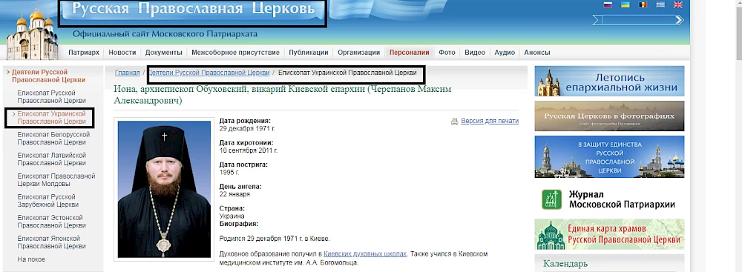742x272 pixels.
Task: Open Летопись епархиальной жизни banner
Action: [x=609, y=81]
